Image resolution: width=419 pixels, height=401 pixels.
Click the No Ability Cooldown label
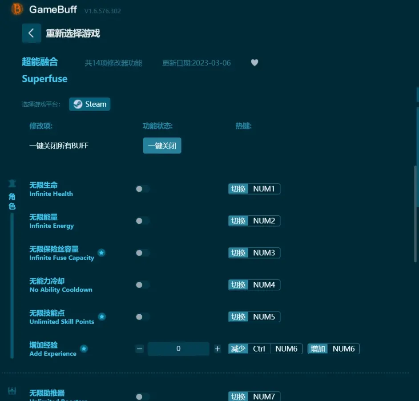[61, 290]
